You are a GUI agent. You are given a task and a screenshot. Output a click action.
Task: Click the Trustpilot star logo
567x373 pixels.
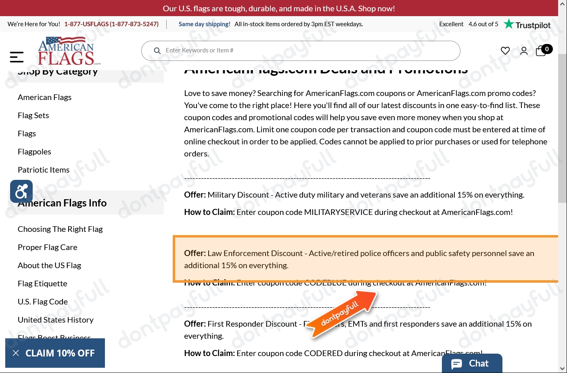527,25
